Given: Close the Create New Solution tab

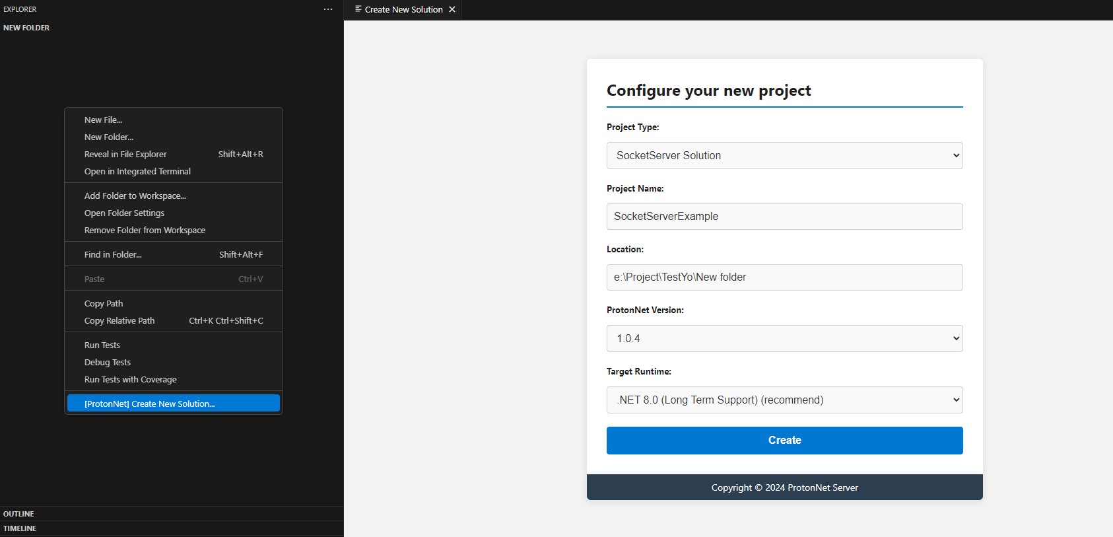Looking at the screenshot, I should pyautogui.click(x=452, y=9).
